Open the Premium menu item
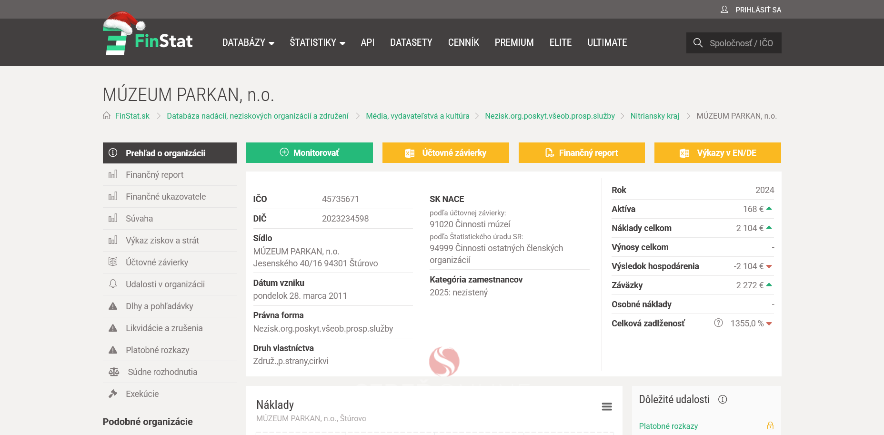Image resolution: width=884 pixels, height=435 pixels. (x=514, y=42)
